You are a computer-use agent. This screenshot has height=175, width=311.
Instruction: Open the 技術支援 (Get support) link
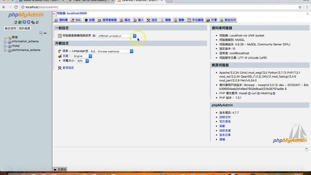coord(225,131)
